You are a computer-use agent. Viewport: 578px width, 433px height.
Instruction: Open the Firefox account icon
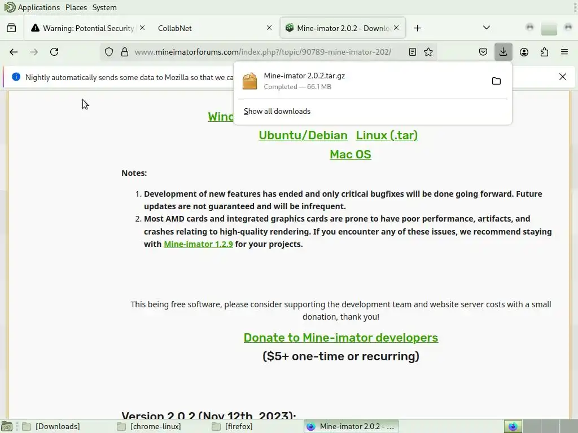pyautogui.click(x=524, y=52)
